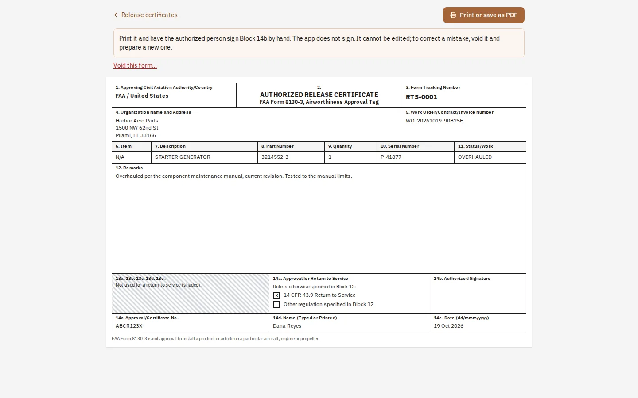Click the printer icon in Print button
The image size is (638, 398).
tap(453, 15)
